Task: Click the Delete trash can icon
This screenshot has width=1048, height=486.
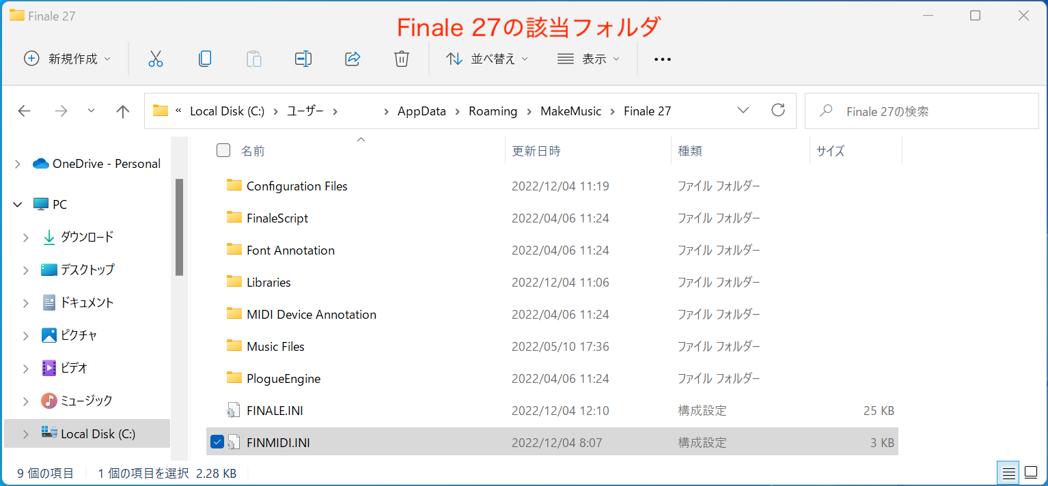Action: tap(402, 59)
